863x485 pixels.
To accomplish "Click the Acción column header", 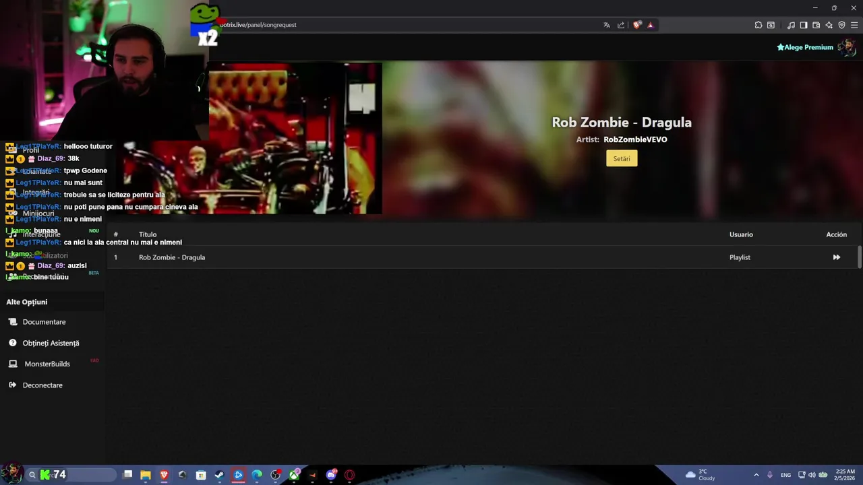I will [836, 234].
